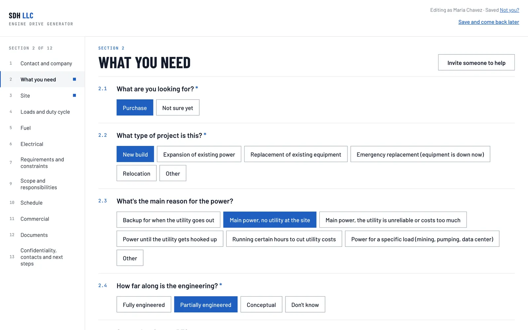528x330 pixels.
Task: Click the SDH LLC logo
Action: [21, 16]
